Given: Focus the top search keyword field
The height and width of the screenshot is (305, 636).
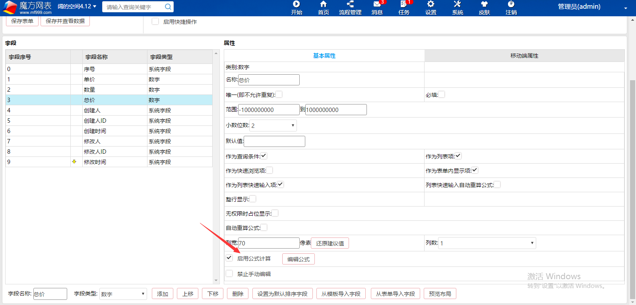Looking at the screenshot, I should click(x=133, y=7).
